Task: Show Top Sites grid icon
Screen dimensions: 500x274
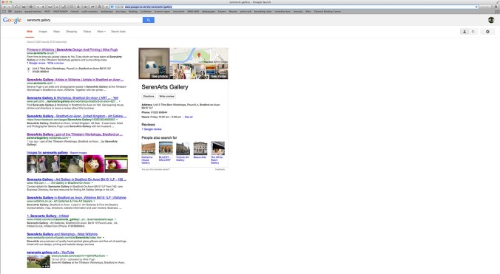Action: pos(10,12)
